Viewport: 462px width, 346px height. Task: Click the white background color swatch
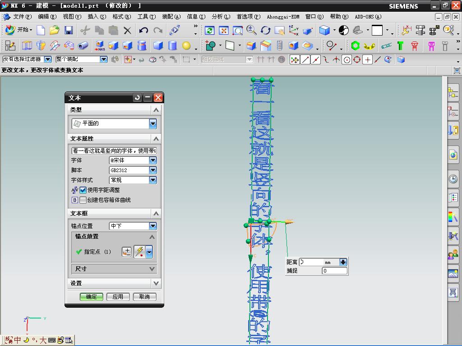click(x=377, y=30)
